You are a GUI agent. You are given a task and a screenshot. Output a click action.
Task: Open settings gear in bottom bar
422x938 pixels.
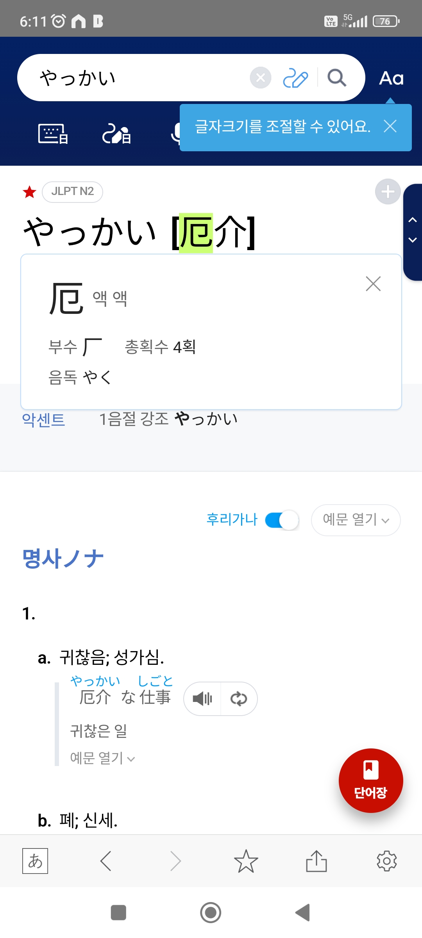click(x=386, y=861)
